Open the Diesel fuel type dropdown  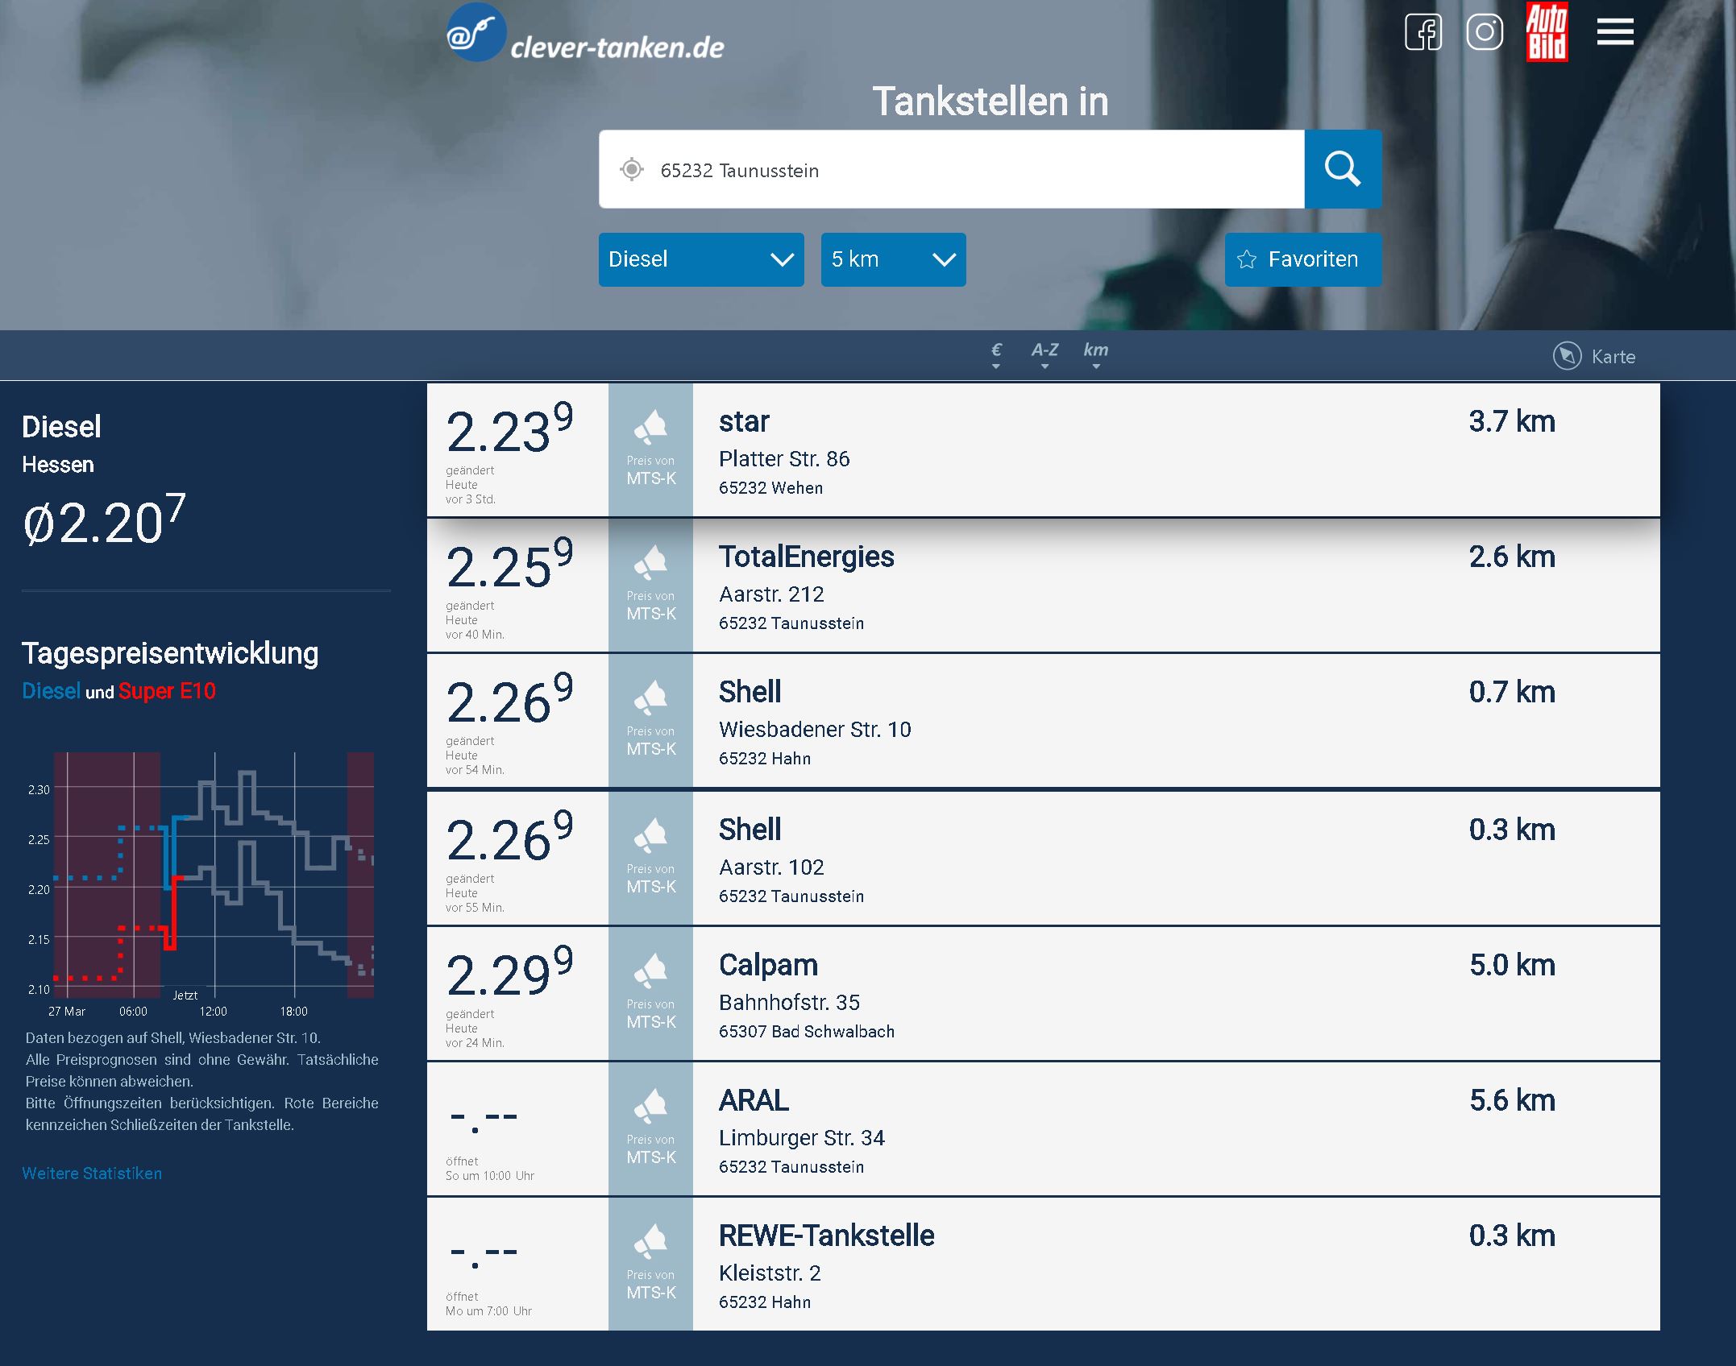[701, 259]
